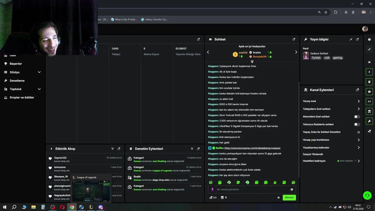375x211 pixels.
Task: Click the right sidebar pencil edit icon
Action: (x=369, y=49)
